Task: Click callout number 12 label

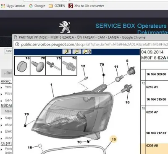Action: tap(83, 66)
